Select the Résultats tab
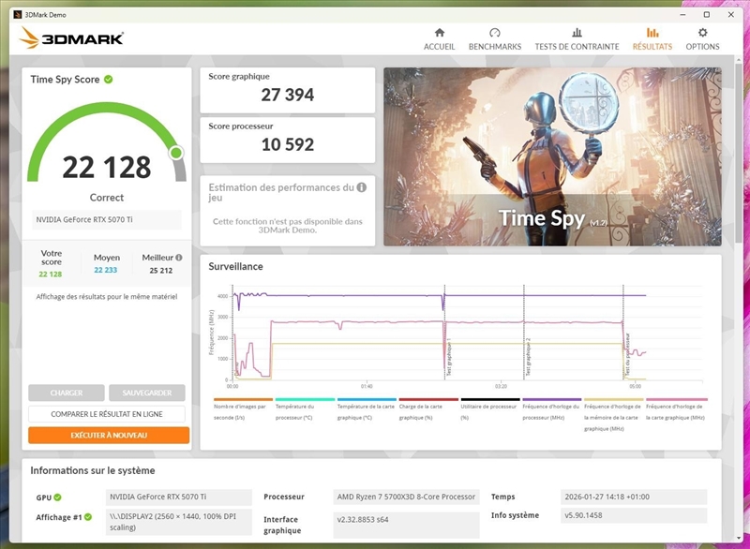This screenshot has height=549, width=750. (652, 38)
